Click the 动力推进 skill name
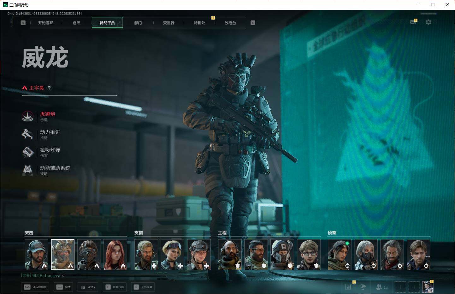 point(50,132)
